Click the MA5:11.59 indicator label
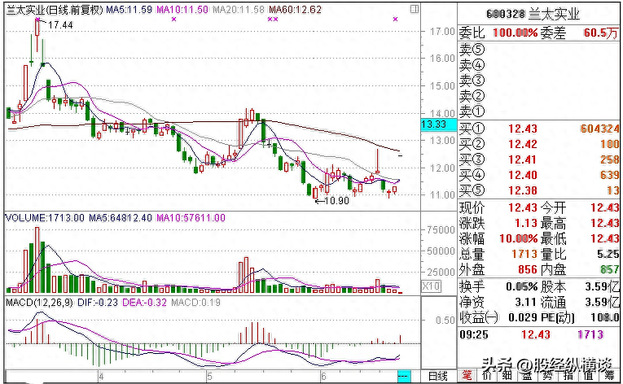The width and height of the screenshot is (623, 384). click(129, 10)
